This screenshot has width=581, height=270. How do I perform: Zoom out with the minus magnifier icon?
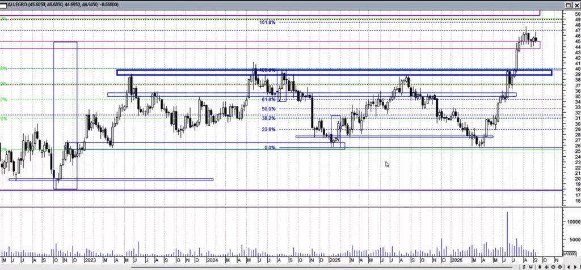pyautogui.click(x=553, y=267)
